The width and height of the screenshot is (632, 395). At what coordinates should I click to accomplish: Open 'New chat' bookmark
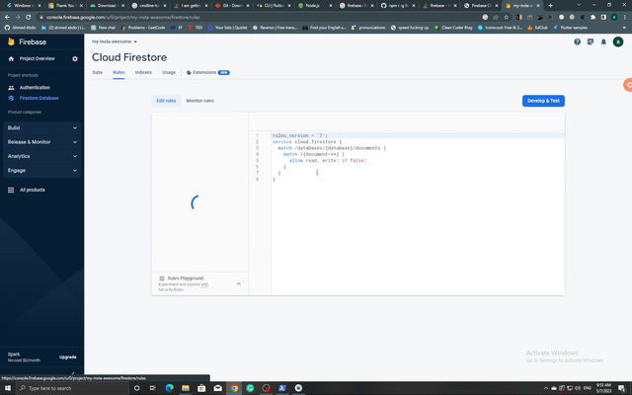pos(103,28)
